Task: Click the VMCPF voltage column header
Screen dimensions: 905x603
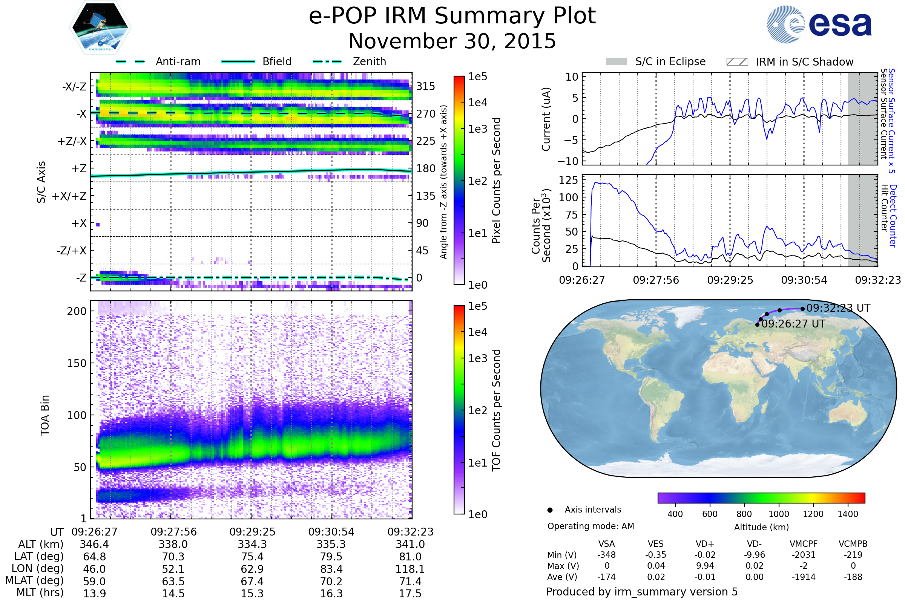Action: 804,544
